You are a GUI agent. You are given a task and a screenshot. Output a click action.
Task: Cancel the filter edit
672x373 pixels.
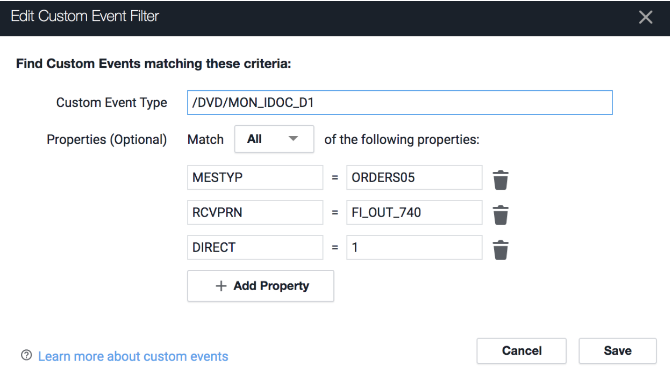521,351
